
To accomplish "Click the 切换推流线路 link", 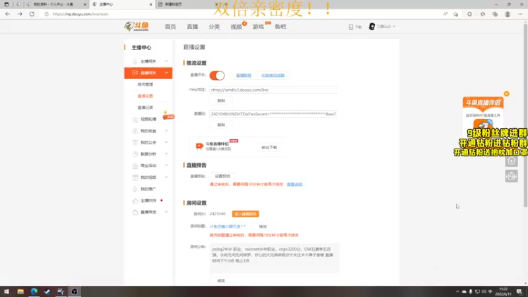I will [x=273, y=75].
